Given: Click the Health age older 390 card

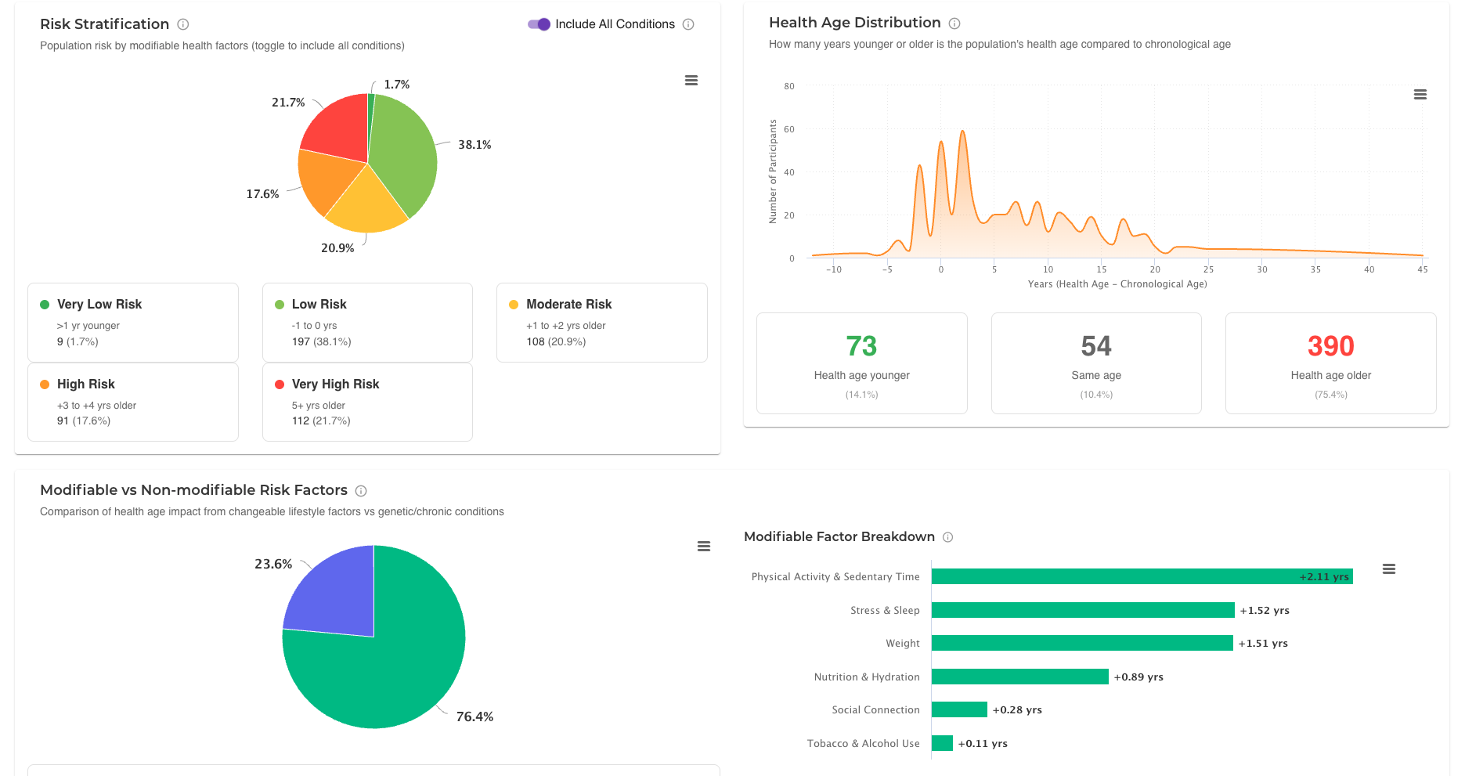Looking at the screenshot, I should [1330, 363].
